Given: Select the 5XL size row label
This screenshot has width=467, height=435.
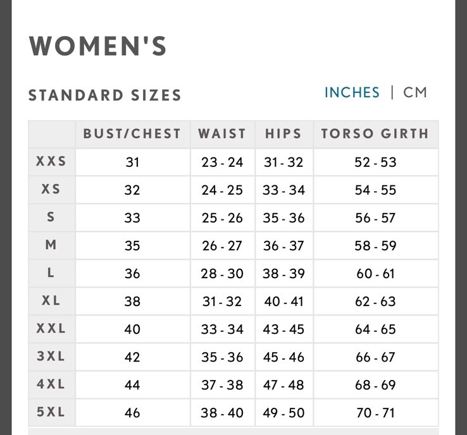Looking at the screenshot, I should coord(51,412).
